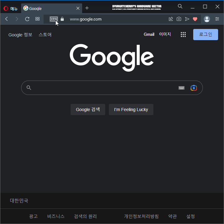Search by image with camera lens icon
Screen dimensions: 224x224
tap(194, 88)
